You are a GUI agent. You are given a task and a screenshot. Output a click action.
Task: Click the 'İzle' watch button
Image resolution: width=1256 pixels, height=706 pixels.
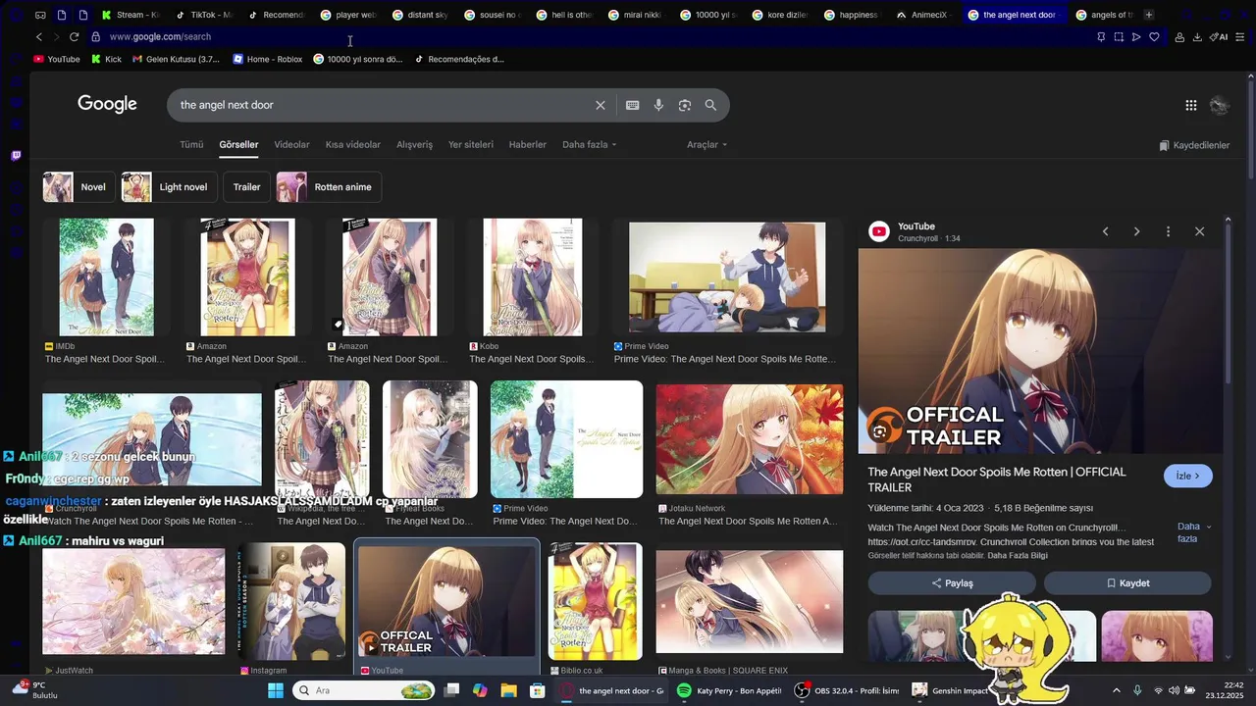pos(1188,476)
